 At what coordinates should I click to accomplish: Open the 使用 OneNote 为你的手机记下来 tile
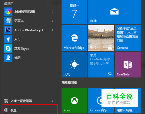[101, 65]
